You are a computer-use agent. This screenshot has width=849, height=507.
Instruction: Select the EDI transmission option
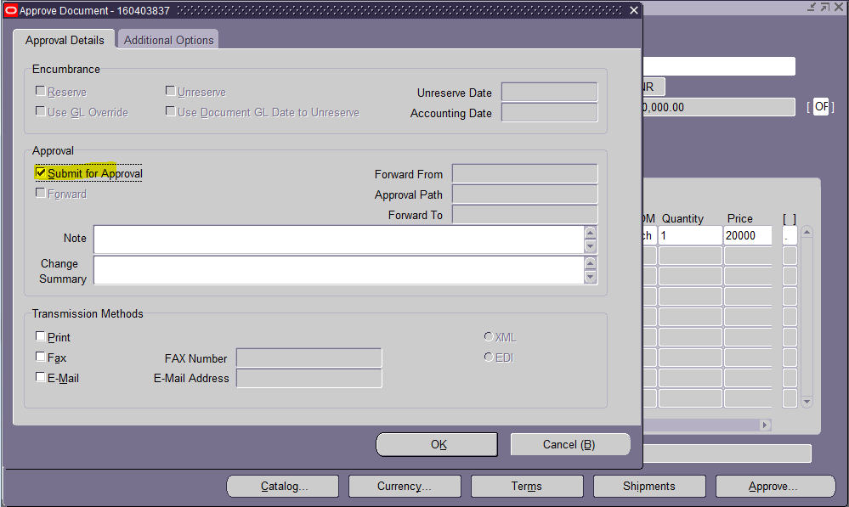489,357
